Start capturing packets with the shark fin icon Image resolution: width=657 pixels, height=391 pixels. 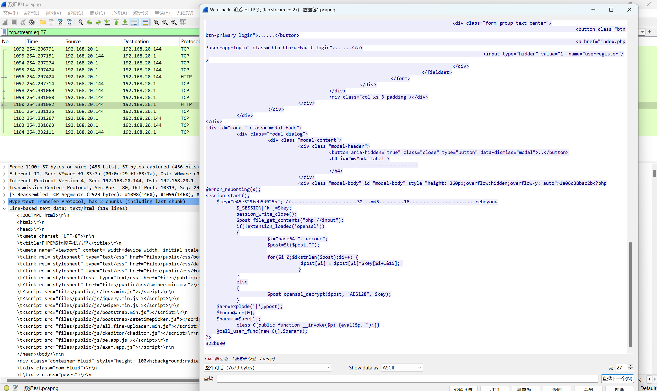click(x=5, y=22)
